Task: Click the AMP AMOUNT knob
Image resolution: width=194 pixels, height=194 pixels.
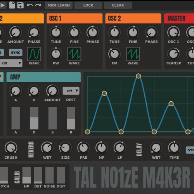Action: [x=52, y=91]
